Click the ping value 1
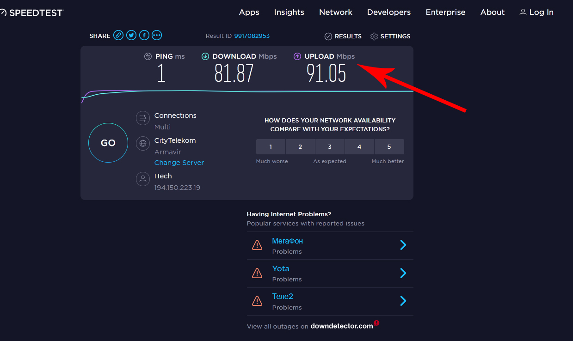The image size is (573, 341). [161, 73]
